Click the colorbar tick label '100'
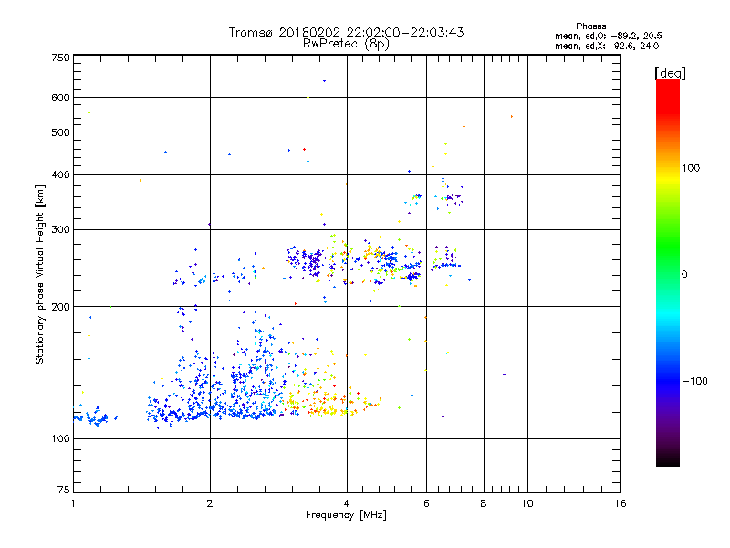 (691, 168)
